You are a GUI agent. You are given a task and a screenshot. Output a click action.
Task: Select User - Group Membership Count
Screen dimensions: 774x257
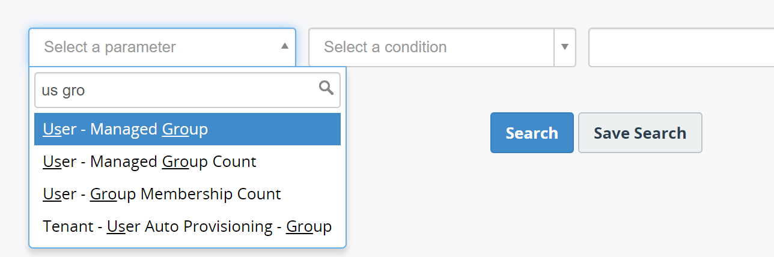(187, 194)
